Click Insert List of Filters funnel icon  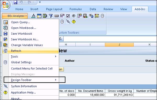tap(51, 16)
